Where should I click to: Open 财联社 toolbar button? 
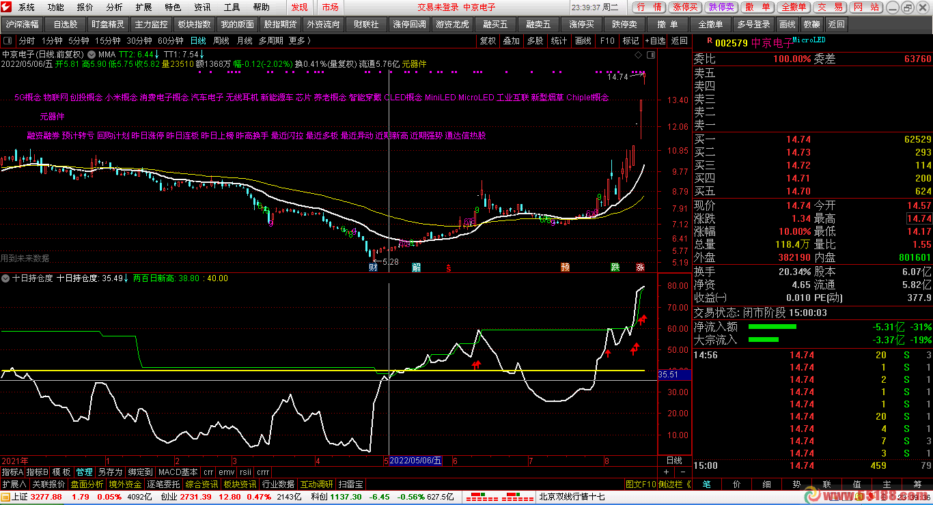pos(366,25)
